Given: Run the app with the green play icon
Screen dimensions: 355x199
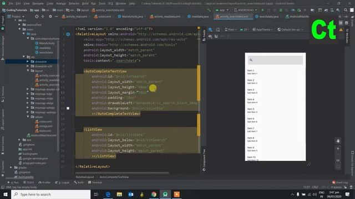Looking at the screenshot, I should [x=262, y=10].
